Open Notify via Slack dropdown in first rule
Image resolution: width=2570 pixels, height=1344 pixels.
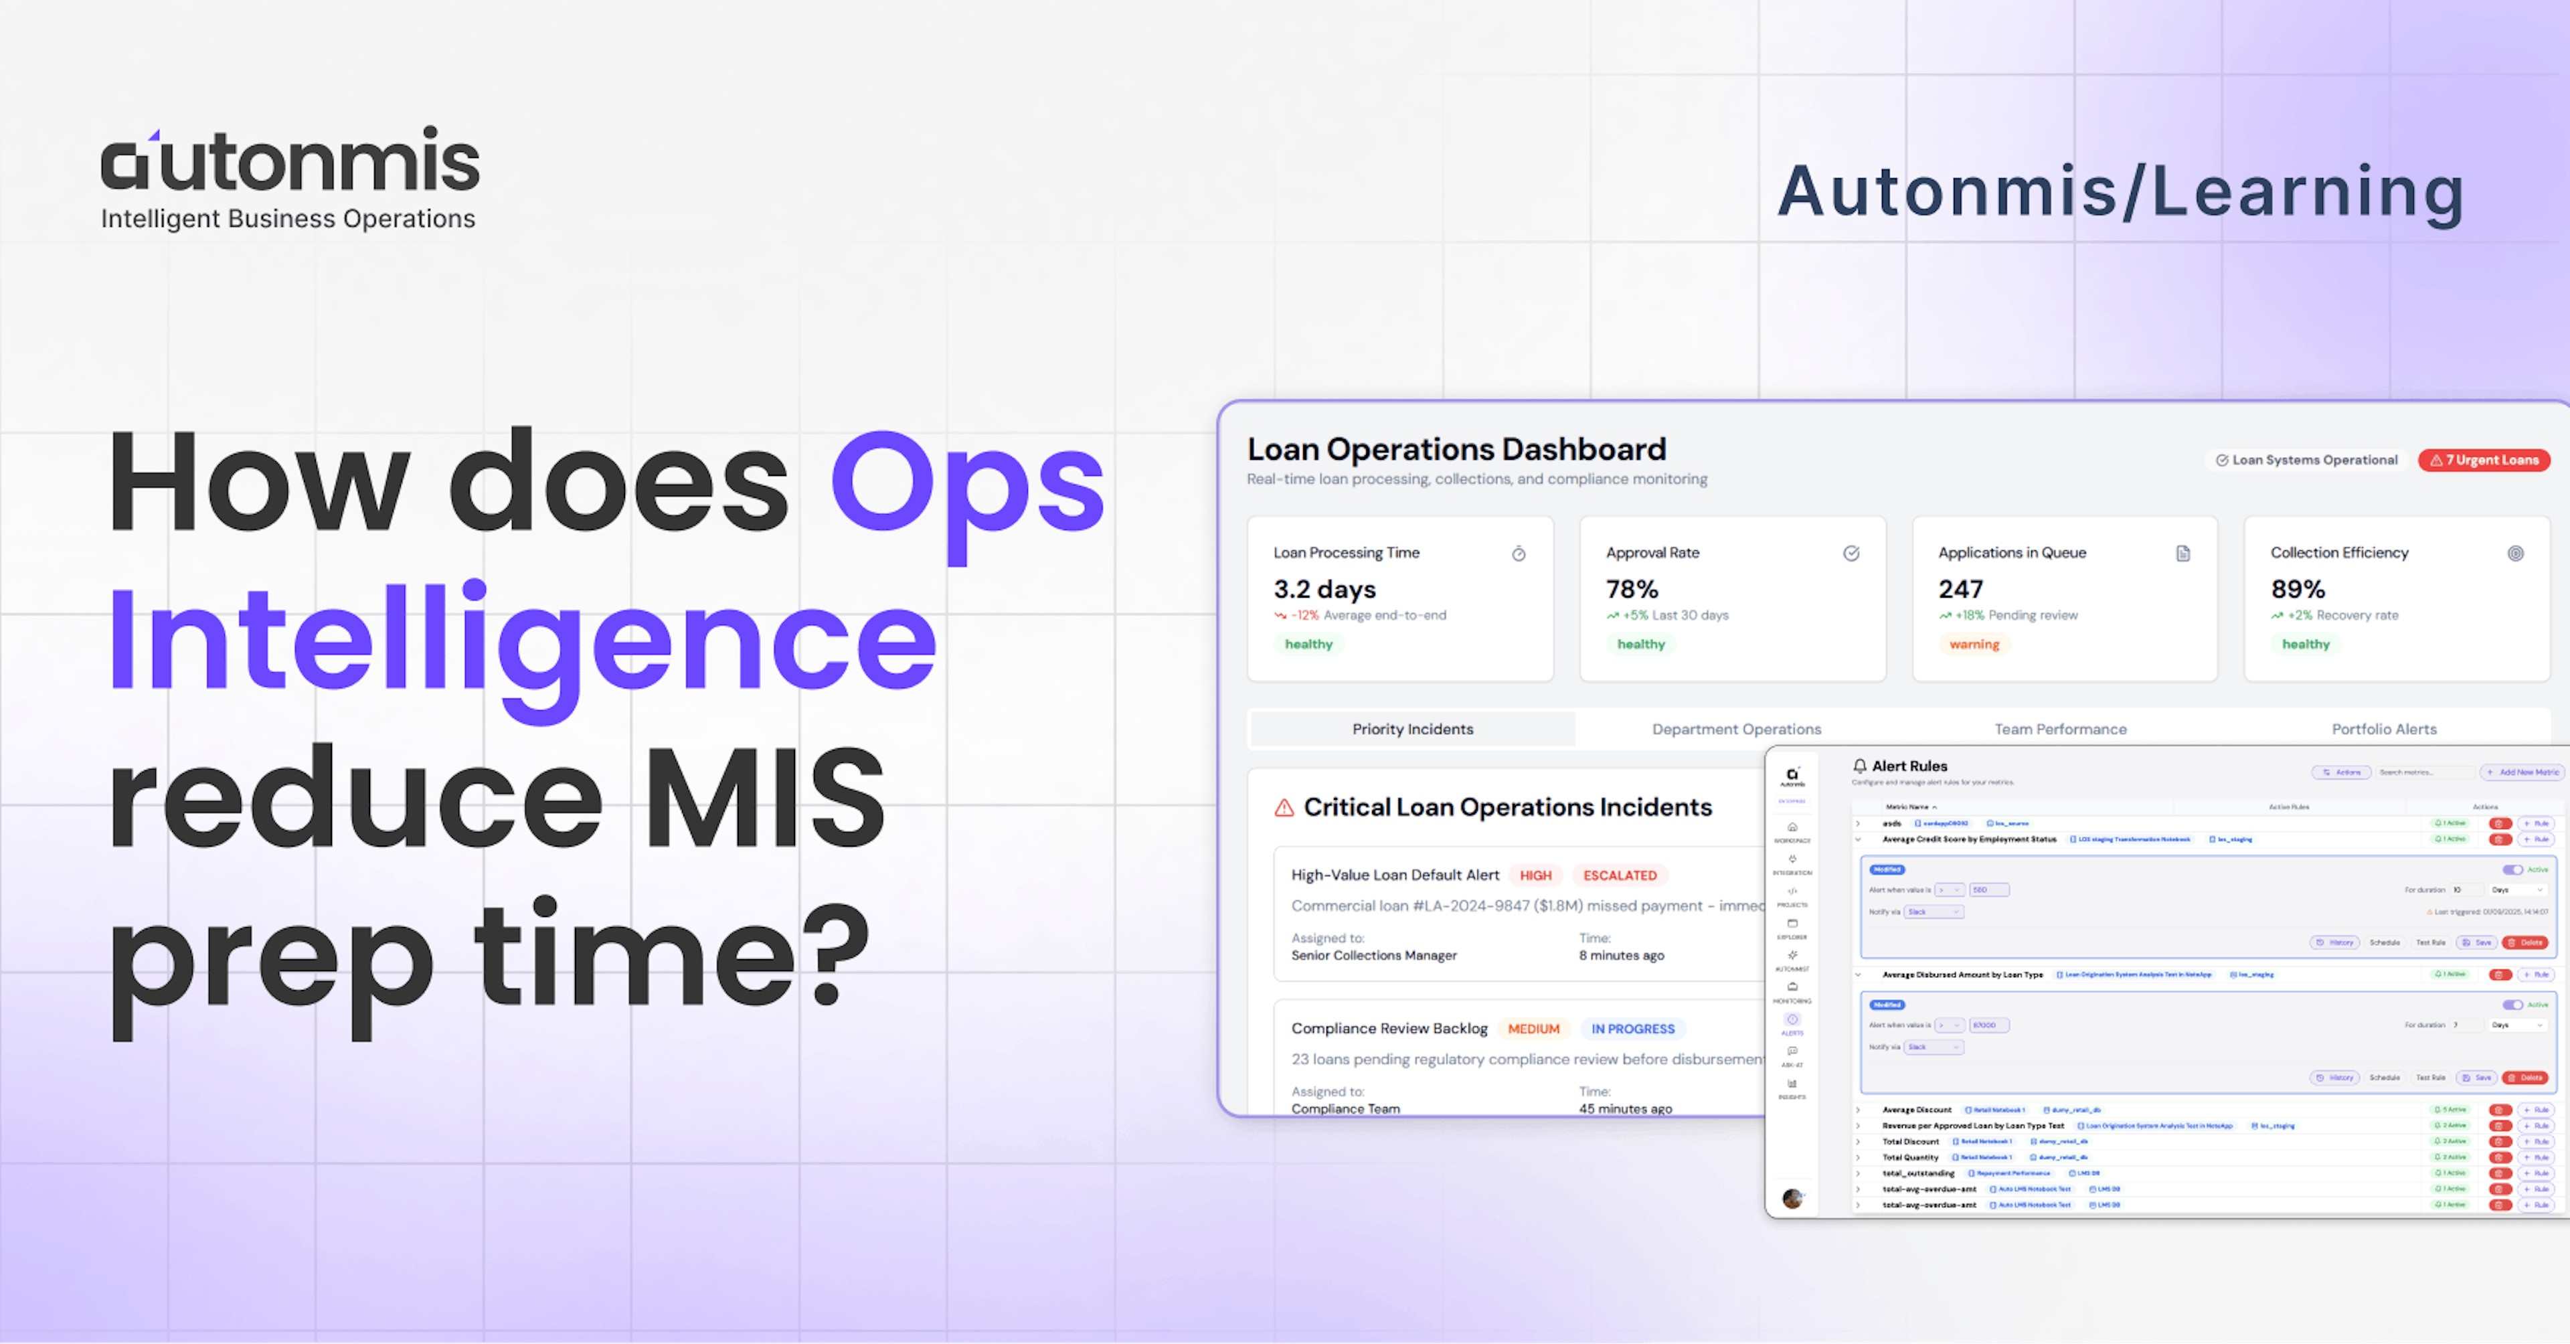pyautogui.click(x=1934, y=912)
